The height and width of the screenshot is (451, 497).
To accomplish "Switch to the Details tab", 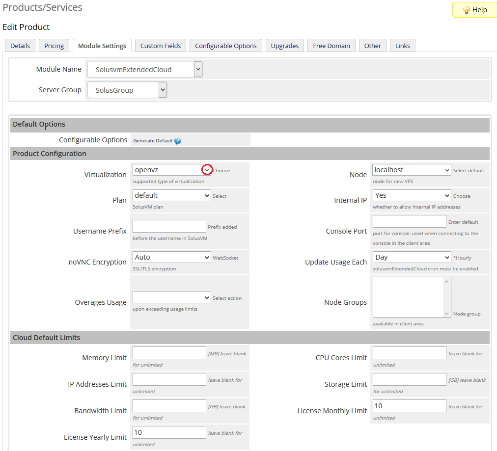I will 20,46.
